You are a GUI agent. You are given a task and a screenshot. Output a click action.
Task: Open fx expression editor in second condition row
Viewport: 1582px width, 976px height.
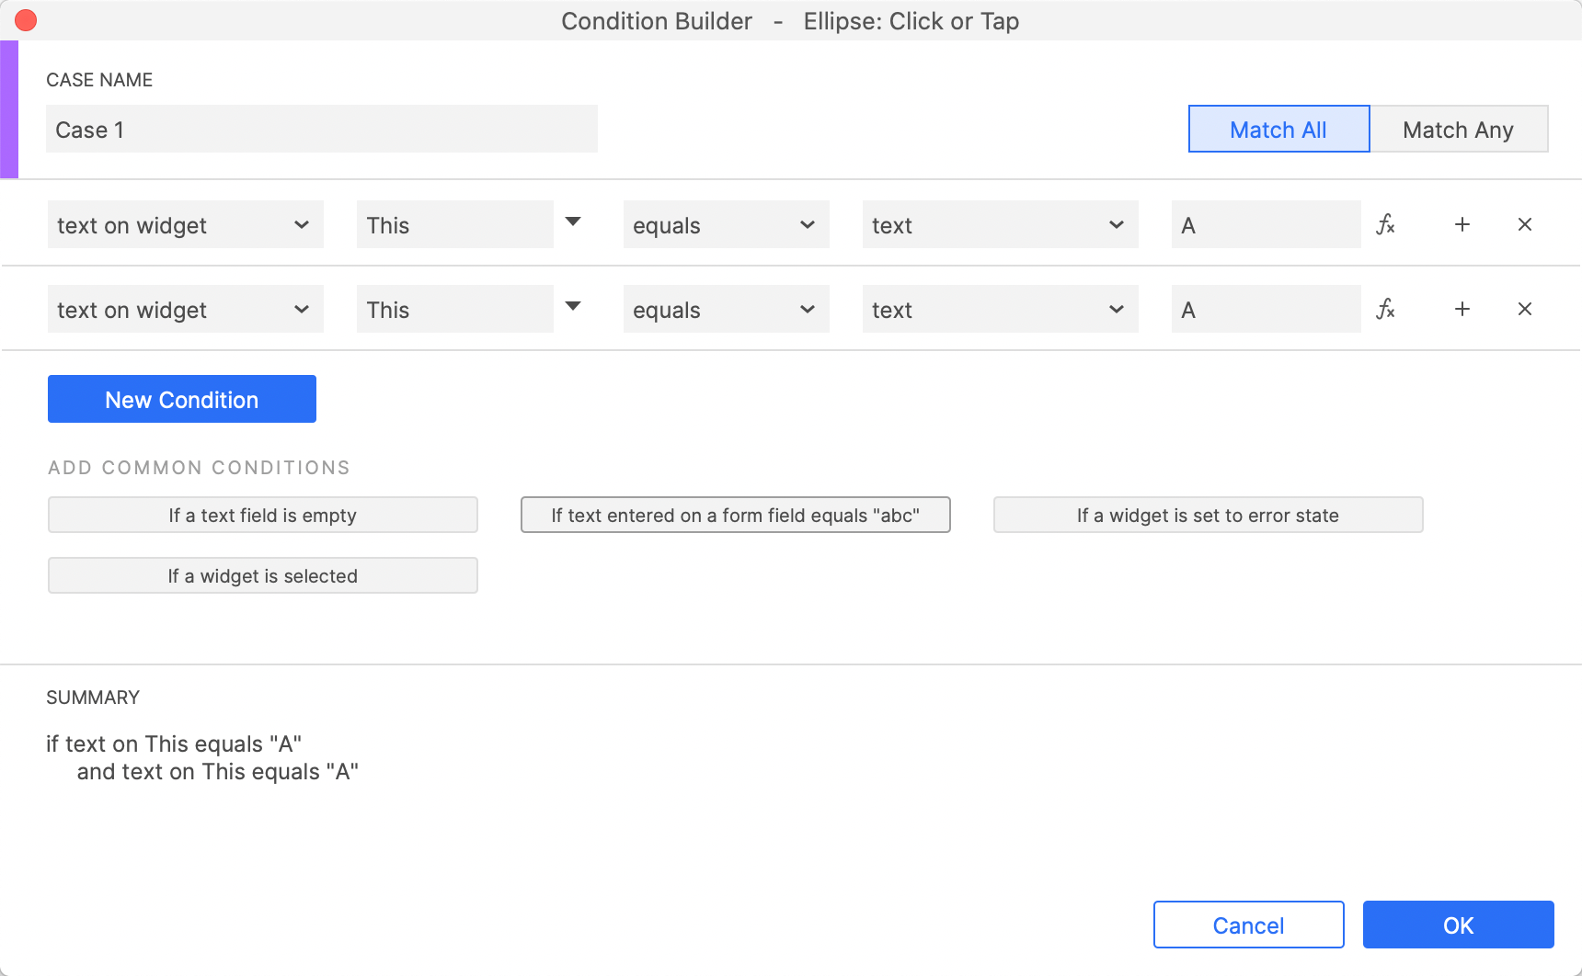click(x=1385, y=309)
